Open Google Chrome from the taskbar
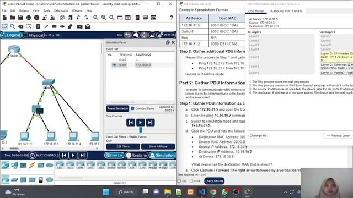 pyautogui.click(x=213, y=192)
